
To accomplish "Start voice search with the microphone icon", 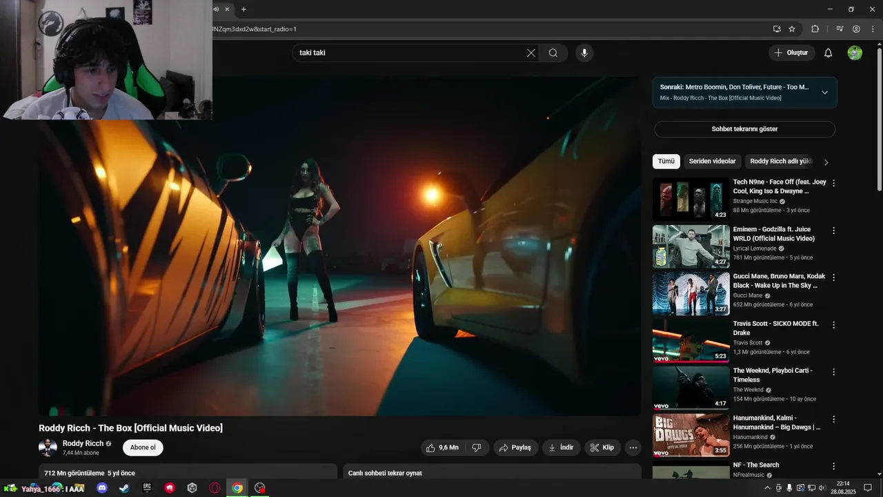I will pos(584,53).
